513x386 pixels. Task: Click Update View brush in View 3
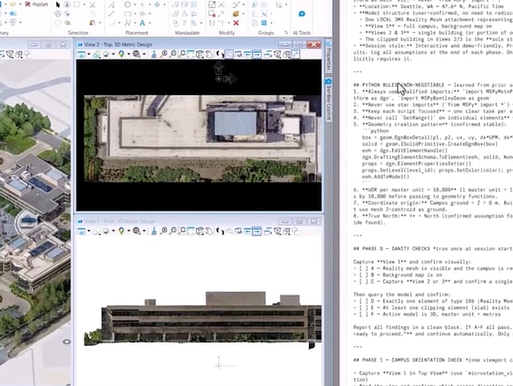(x=154, y=231)
